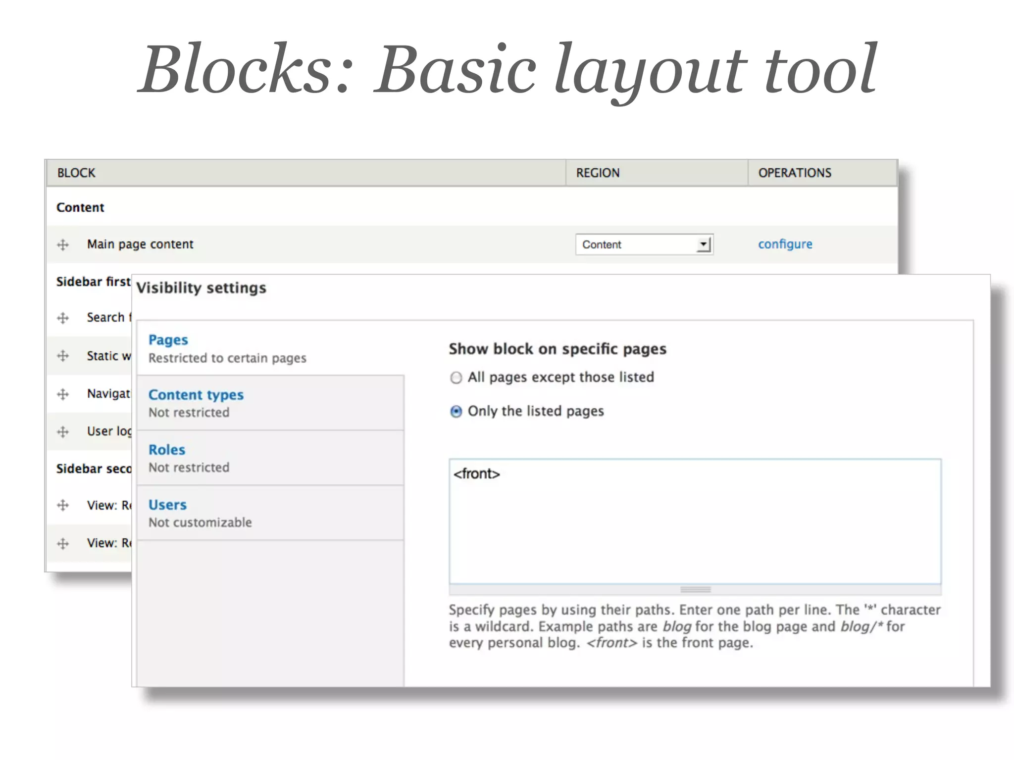Select Only the listed pages option
This screenshot has width=1014, height=760.
(456, 412)
